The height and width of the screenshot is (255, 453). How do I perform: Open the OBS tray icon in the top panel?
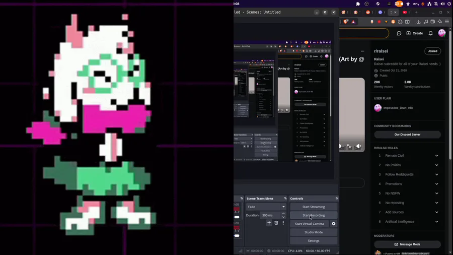pyautogui.click(x=366, y=4)
